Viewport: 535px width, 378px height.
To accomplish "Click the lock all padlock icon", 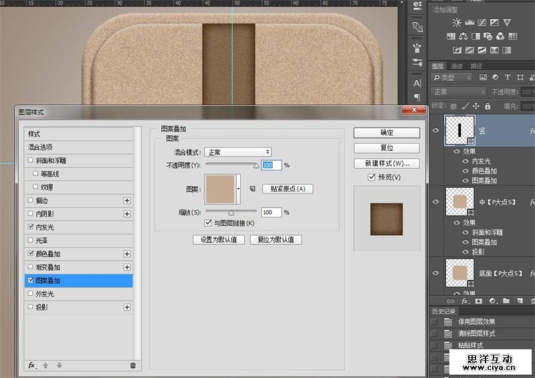I will (489, 106).
